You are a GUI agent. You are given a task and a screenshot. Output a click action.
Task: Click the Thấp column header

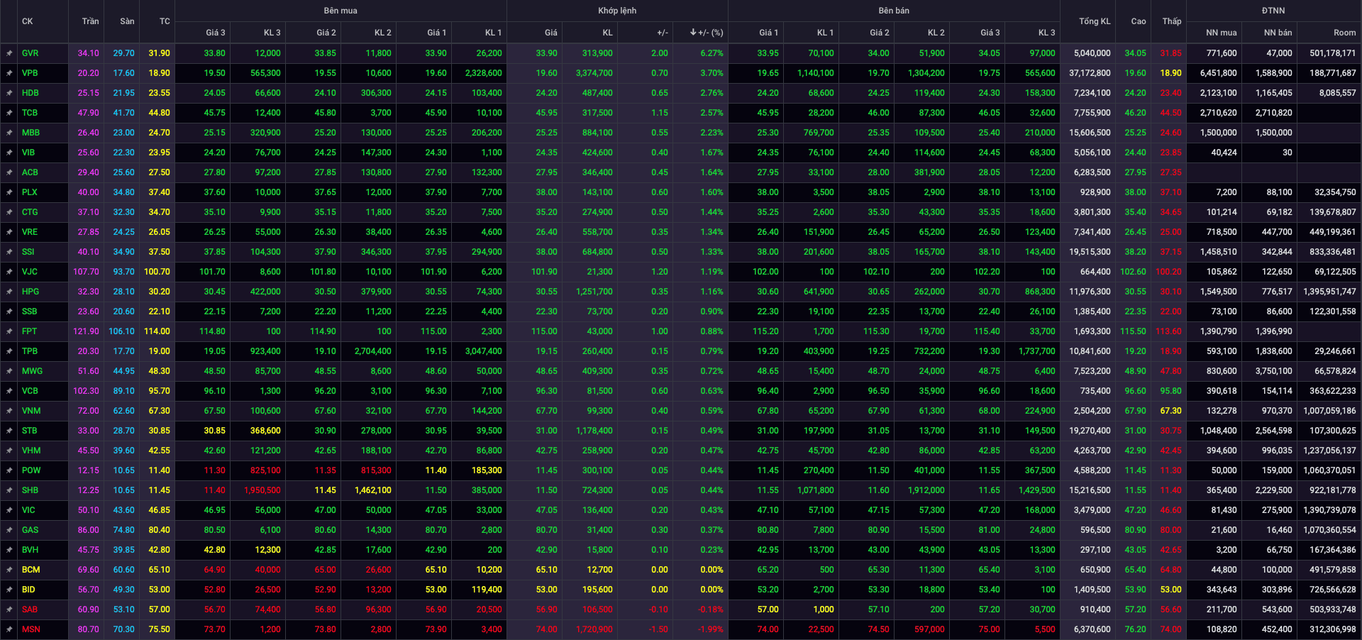tap(1172, 21)
